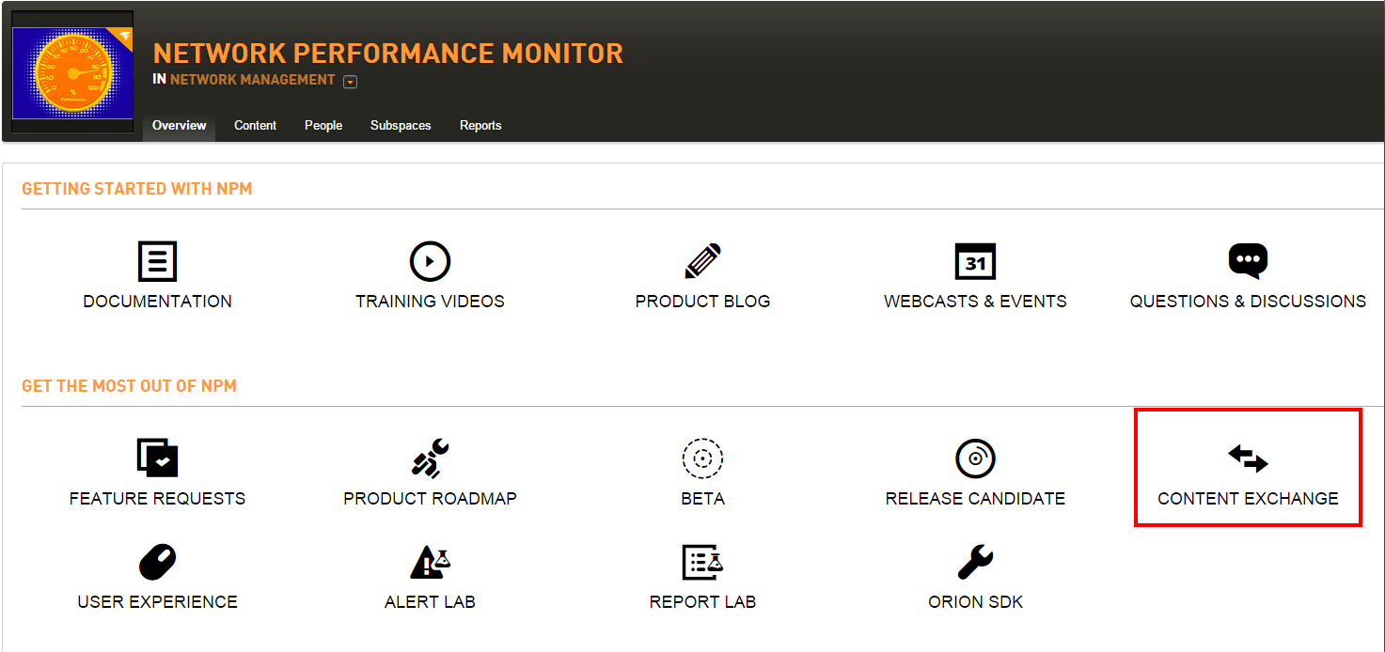1385x652 pixels.
Task: Click the ALERT LAB label
Action: click(430, 602)
